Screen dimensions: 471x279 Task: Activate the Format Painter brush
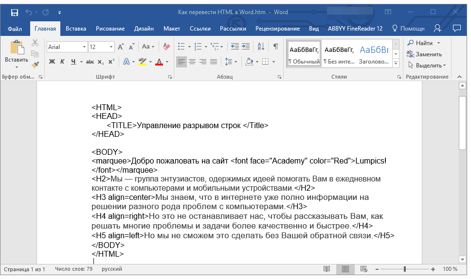(x=35, y=65)
